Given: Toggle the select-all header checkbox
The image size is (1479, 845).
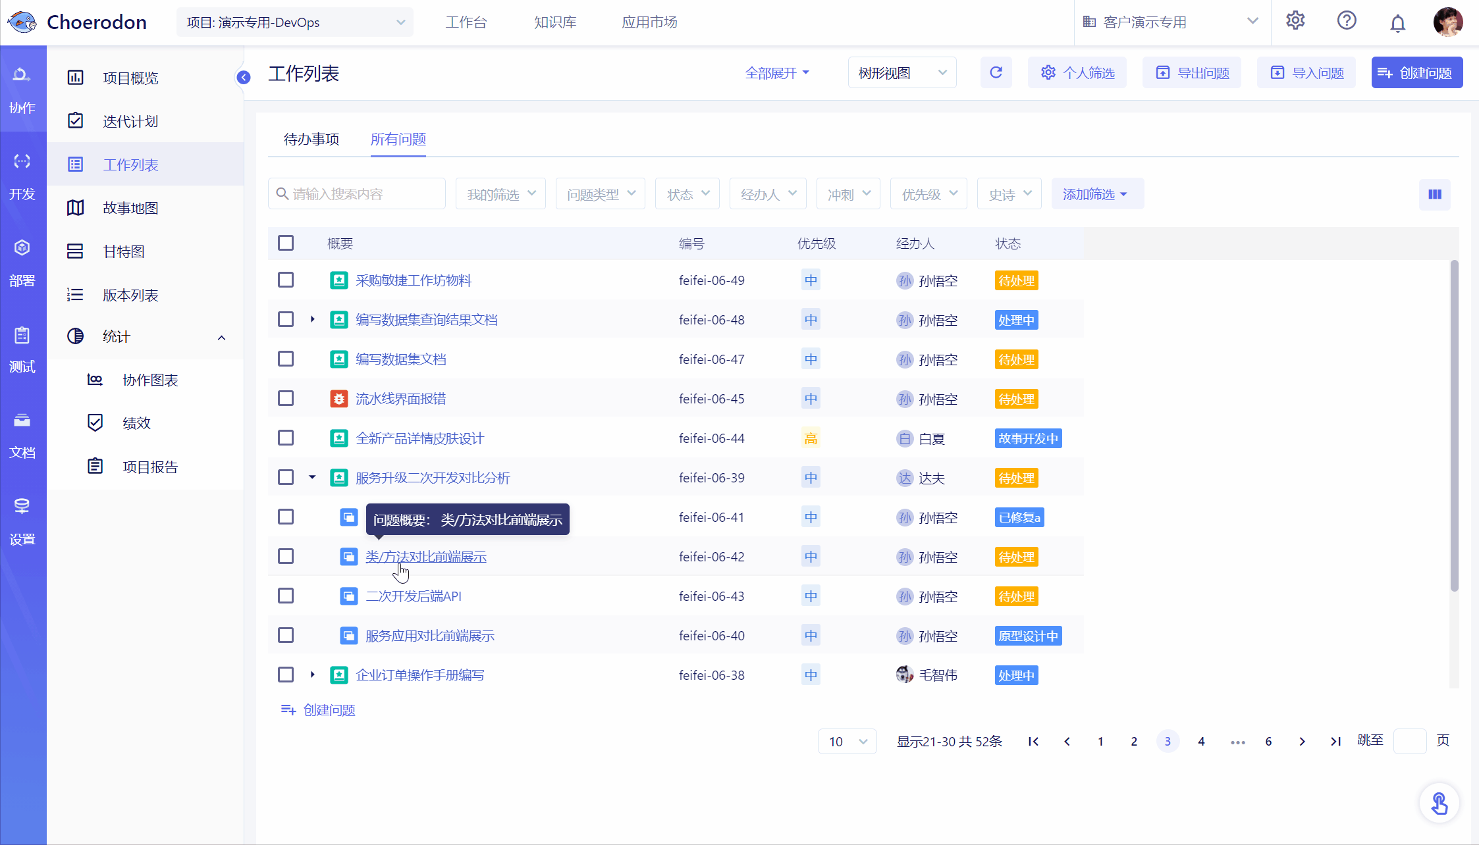Looking at the screenshot, I should (286, 243).
